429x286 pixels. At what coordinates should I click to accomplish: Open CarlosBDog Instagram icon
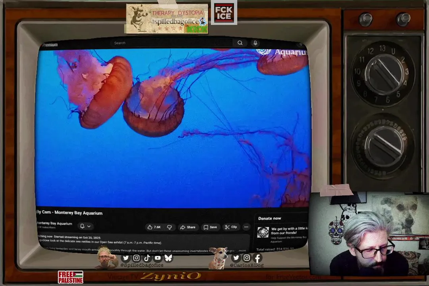tap(247, 257)
